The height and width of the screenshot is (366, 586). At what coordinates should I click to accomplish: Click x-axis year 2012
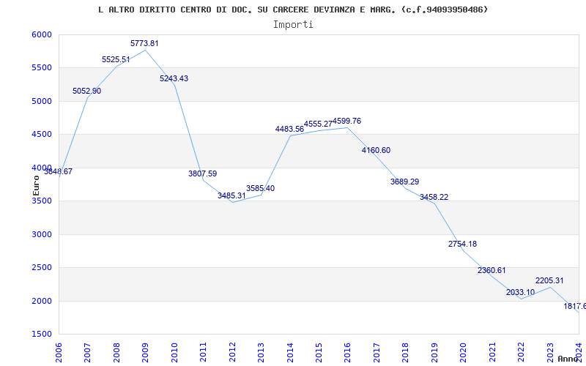pyautogui.click(x=232, y=352)
